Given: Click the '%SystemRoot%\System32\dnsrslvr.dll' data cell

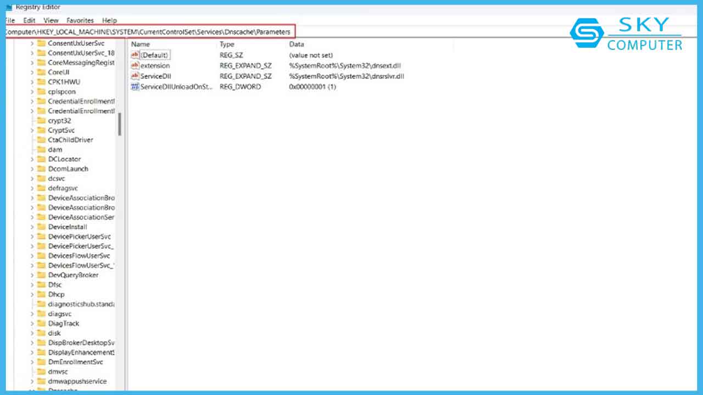Looking at the screenshot, I should click(347, 76).
